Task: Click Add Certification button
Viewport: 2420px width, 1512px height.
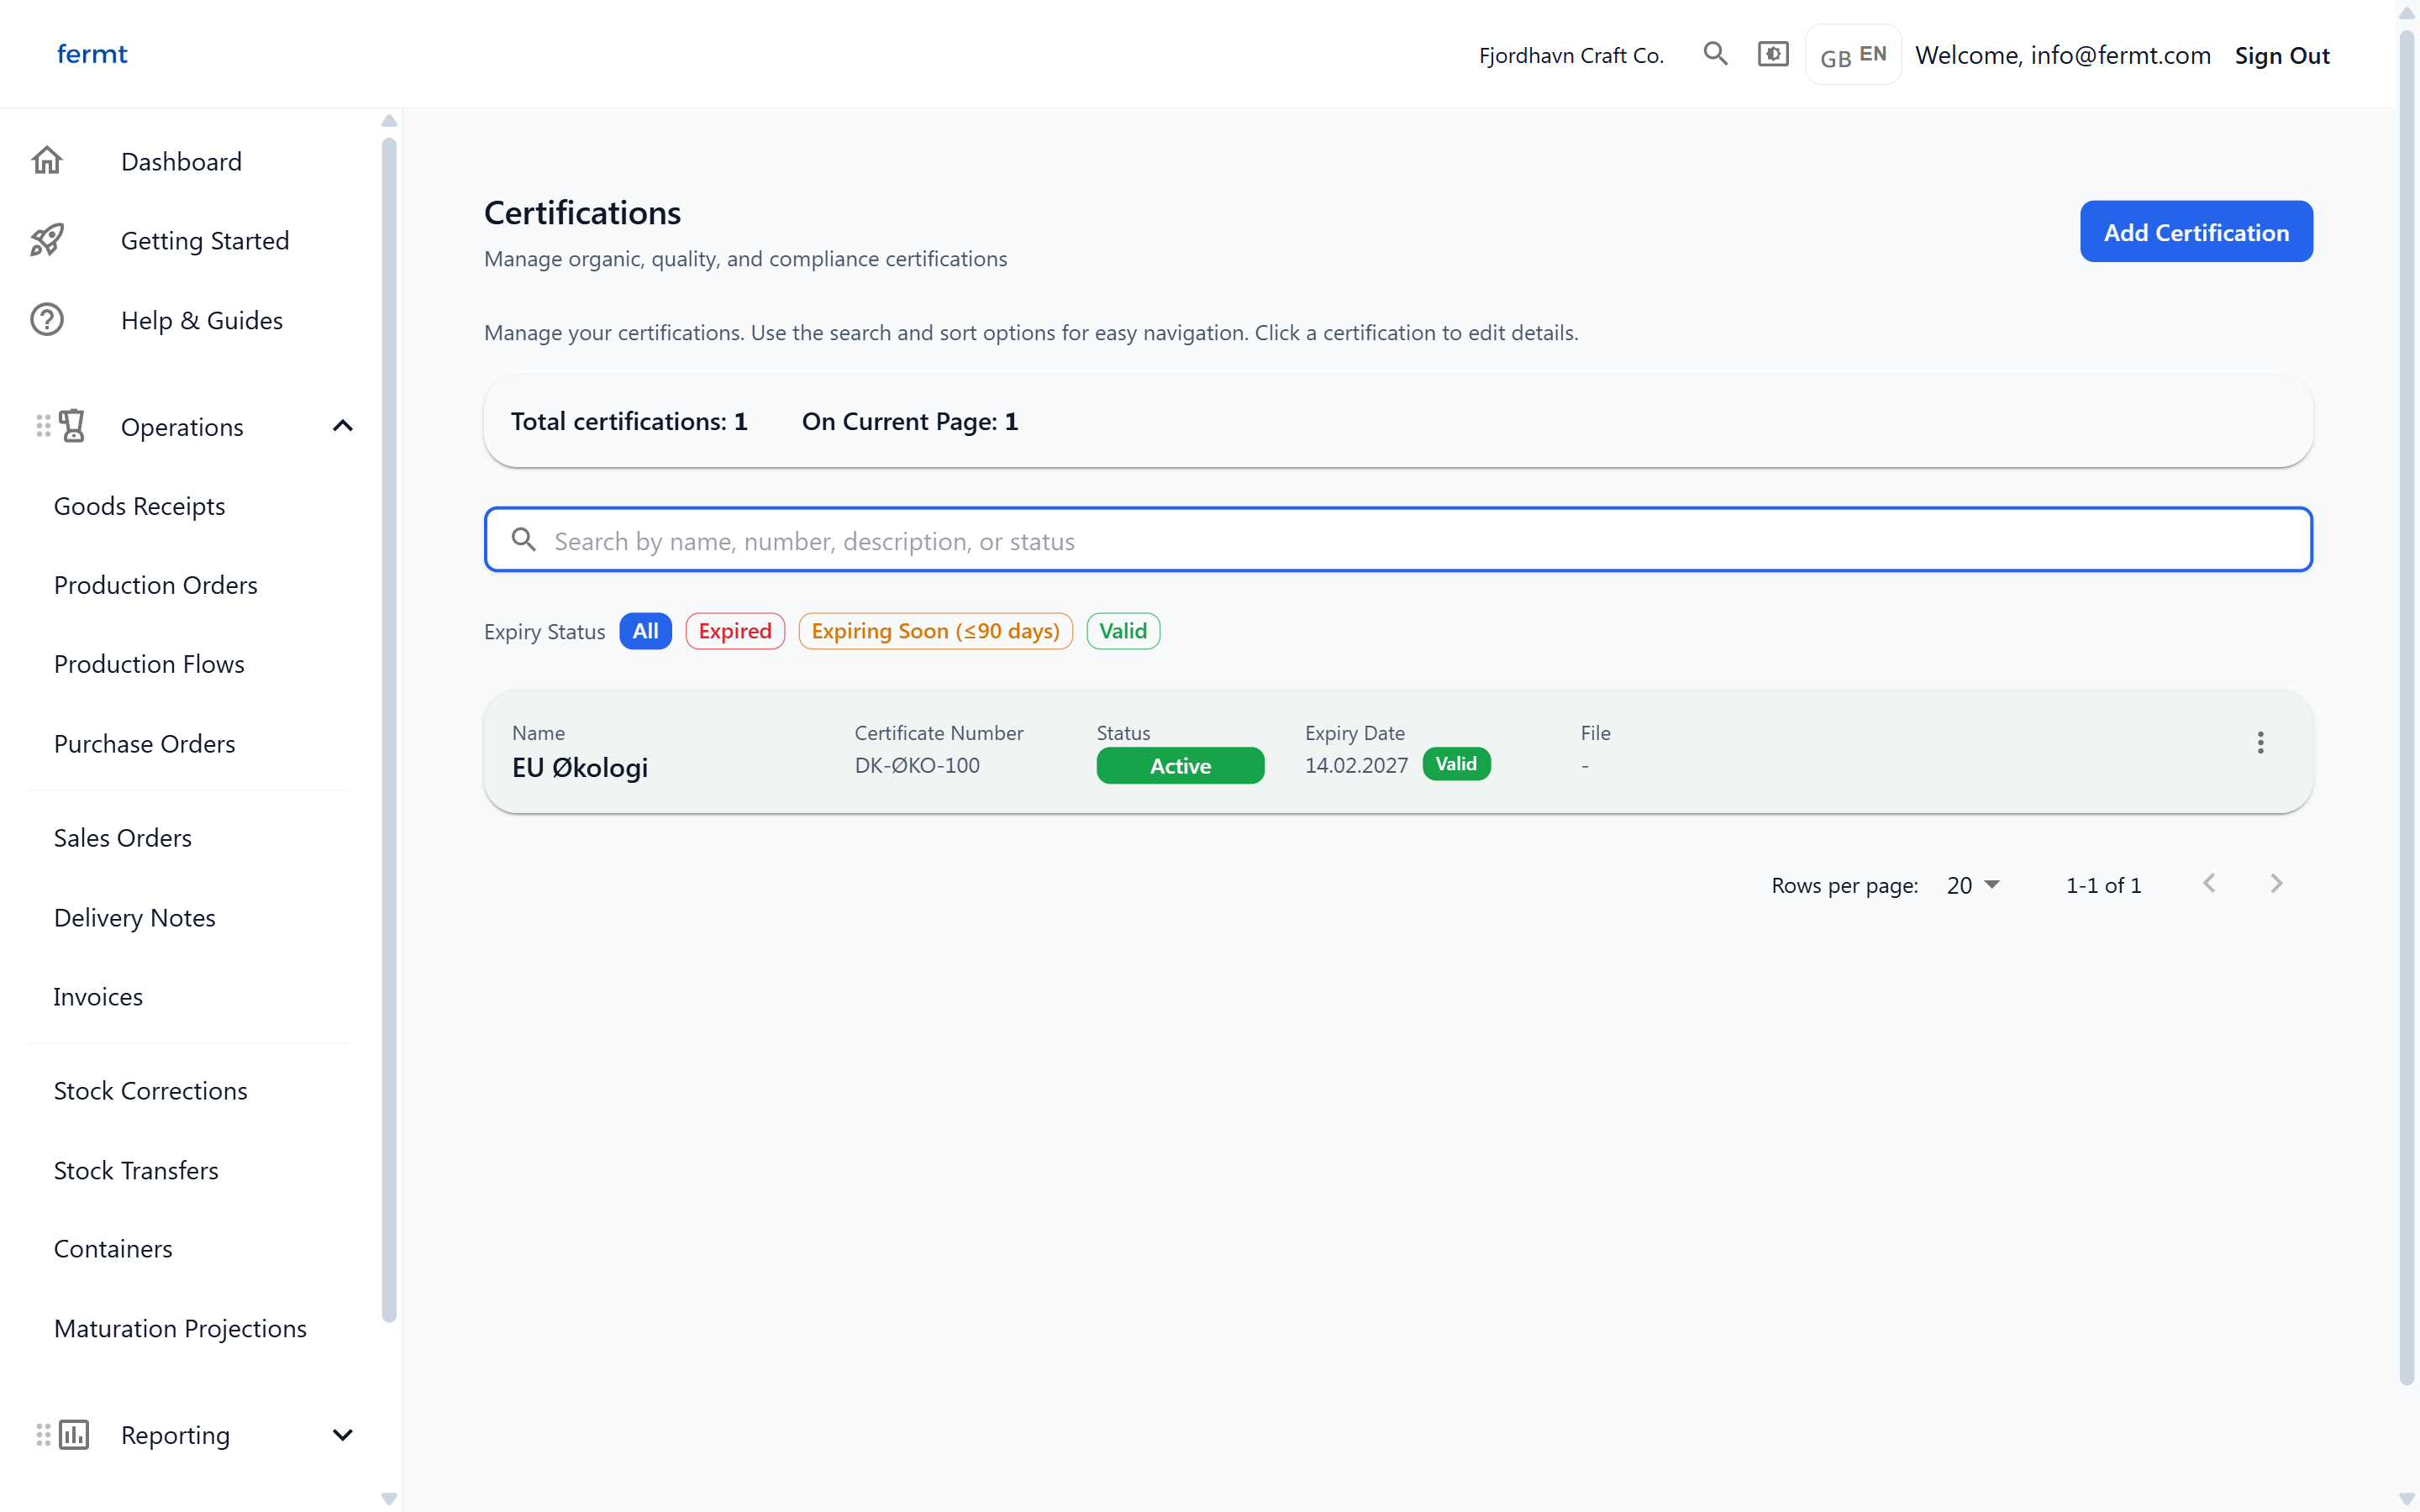Action: coord(2196,232)
